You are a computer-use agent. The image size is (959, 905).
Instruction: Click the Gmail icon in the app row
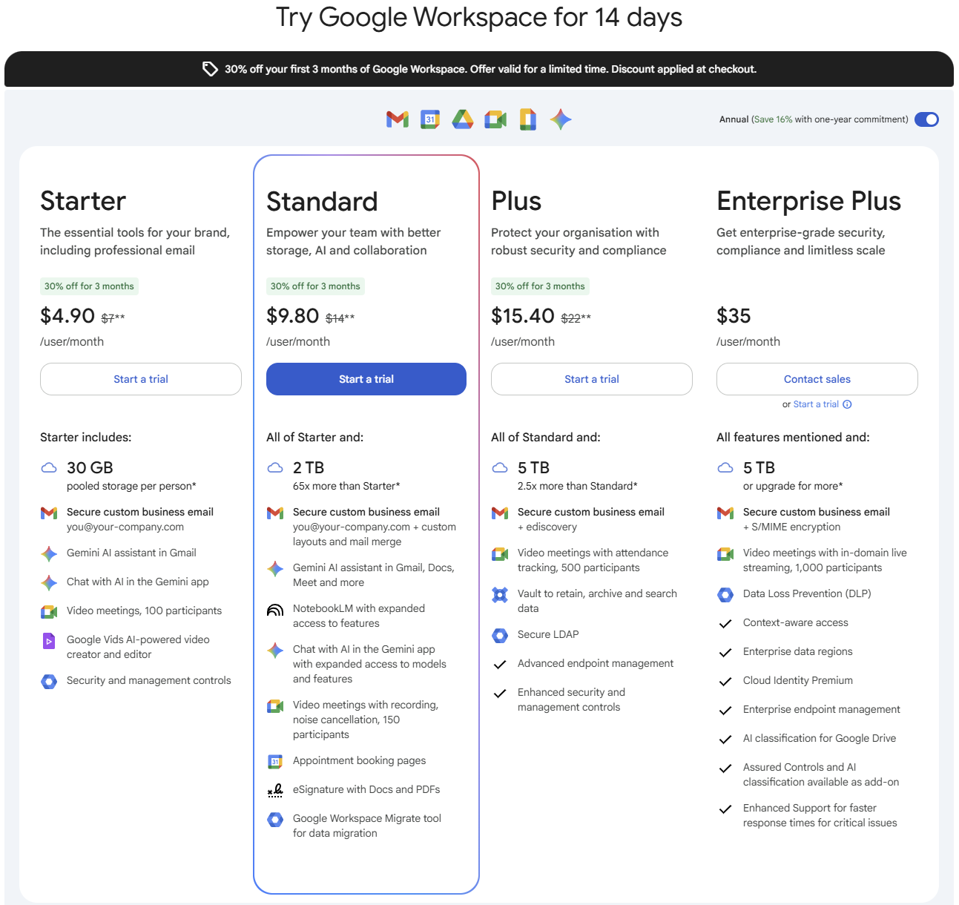pos(397,119)
